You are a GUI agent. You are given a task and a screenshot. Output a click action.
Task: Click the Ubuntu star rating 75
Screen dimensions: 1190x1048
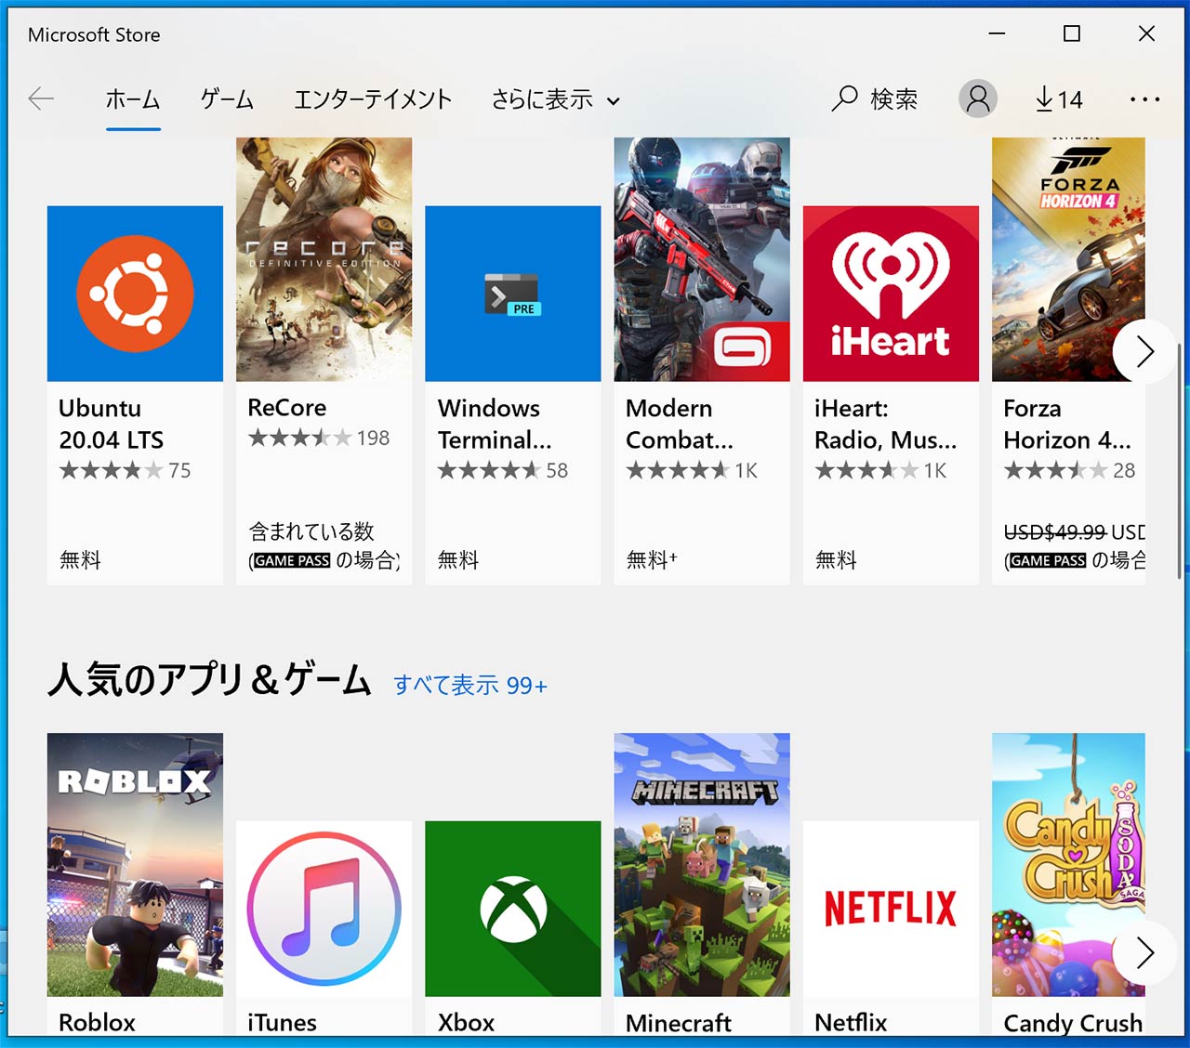(125, 470)
